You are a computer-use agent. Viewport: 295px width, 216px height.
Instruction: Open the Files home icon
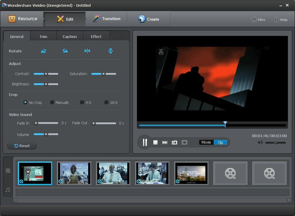(x=254, y=19)
